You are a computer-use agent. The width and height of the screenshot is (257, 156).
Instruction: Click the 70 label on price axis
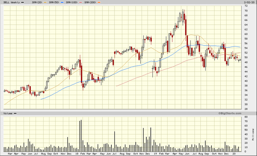[x=246, y=11]
